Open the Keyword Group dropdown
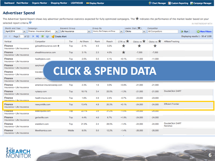 pos(89,31)
